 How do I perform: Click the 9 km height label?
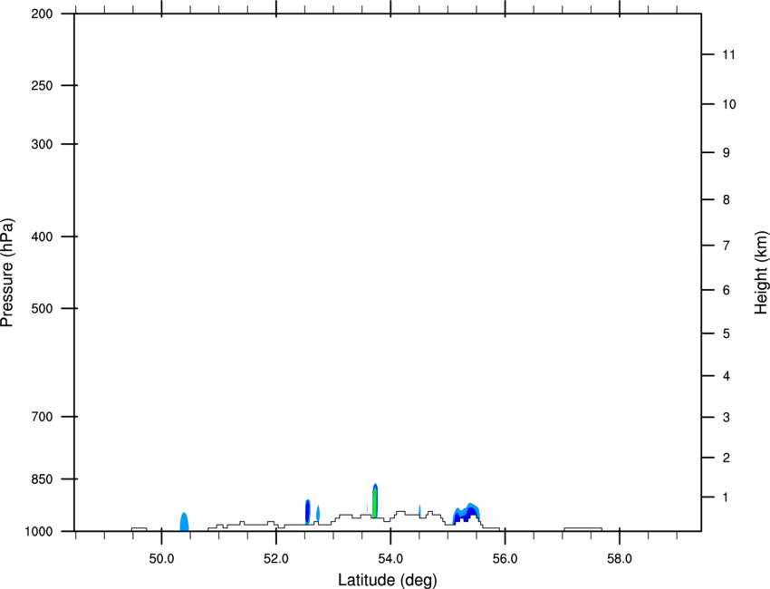727,153
